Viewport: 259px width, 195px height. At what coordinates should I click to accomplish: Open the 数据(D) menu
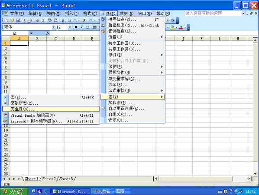126,13
